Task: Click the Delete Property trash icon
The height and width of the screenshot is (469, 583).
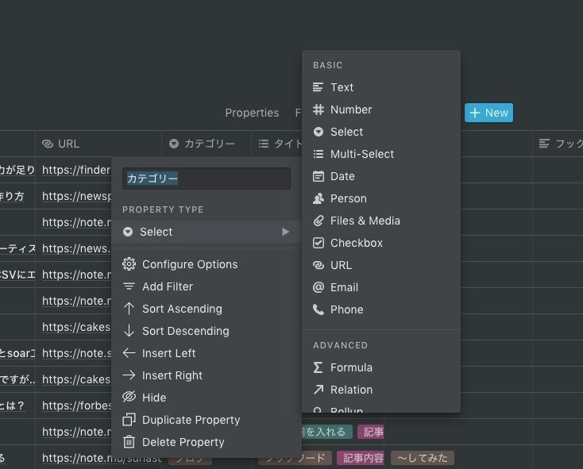Action: [x=129, y=442]
